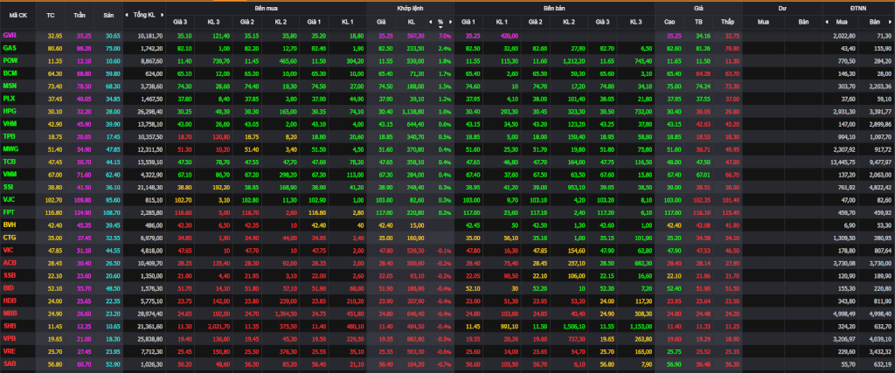Image resolution: width=895 pixels, height=373 pixels.
Task: Open the PLX ticker symbol
Action: coord(9,98)
